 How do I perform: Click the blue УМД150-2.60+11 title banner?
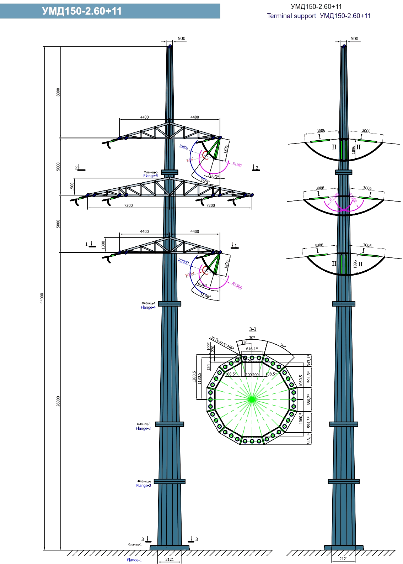110,11
